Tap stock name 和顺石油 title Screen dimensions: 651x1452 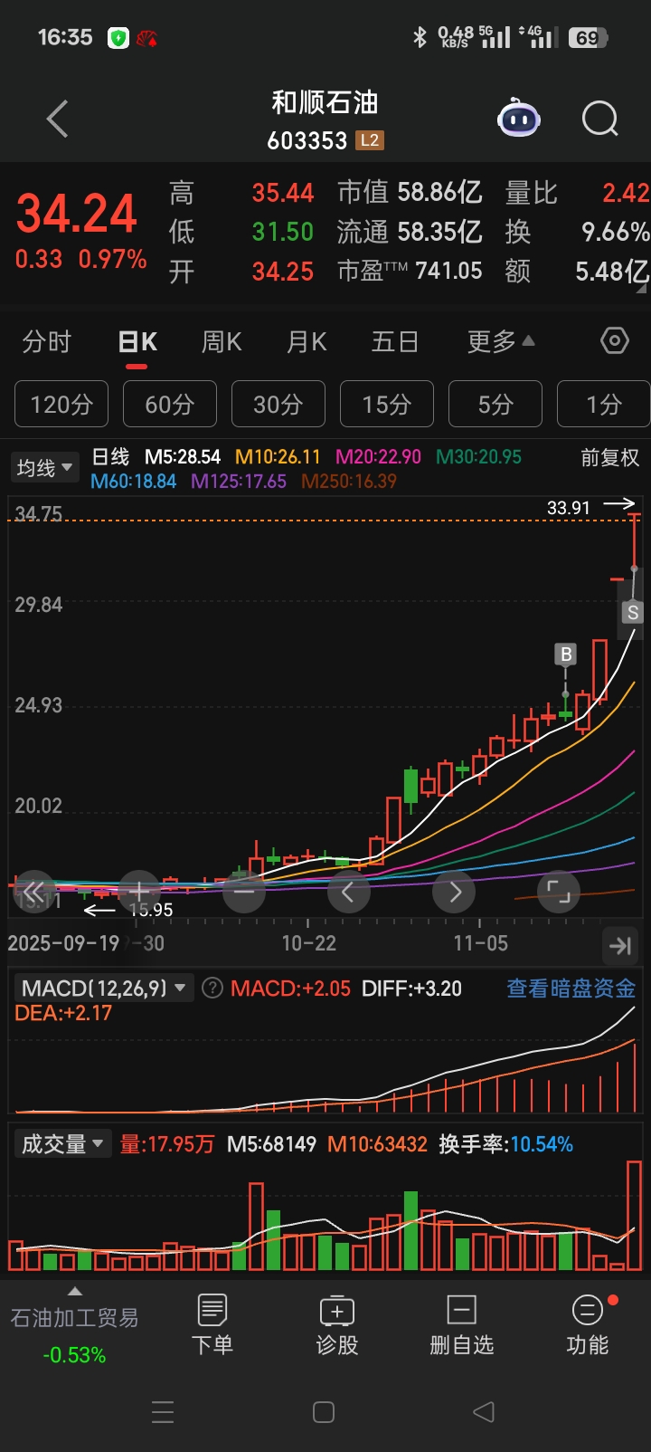[x=325, y=102]
